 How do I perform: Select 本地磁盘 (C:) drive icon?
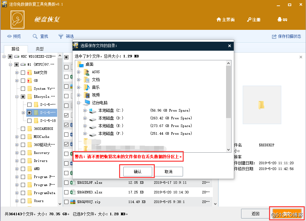tap(92, 111)
